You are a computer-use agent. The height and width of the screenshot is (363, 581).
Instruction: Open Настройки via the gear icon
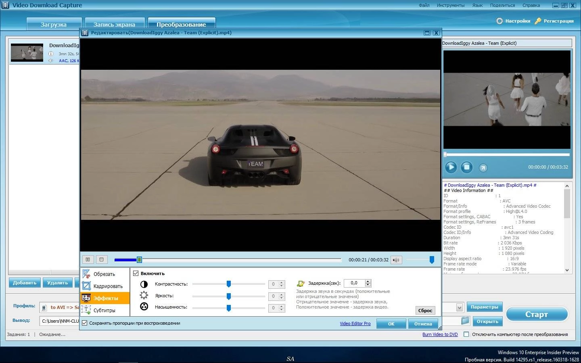[499, 21]
